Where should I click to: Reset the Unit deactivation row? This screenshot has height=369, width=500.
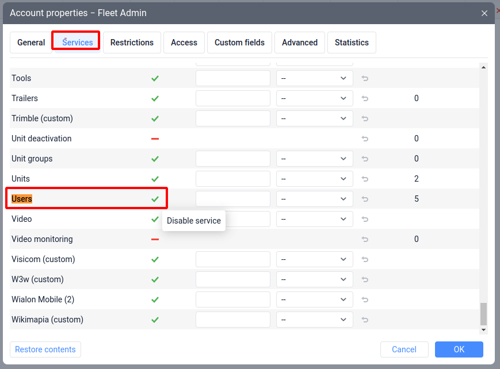coord(365,139)
